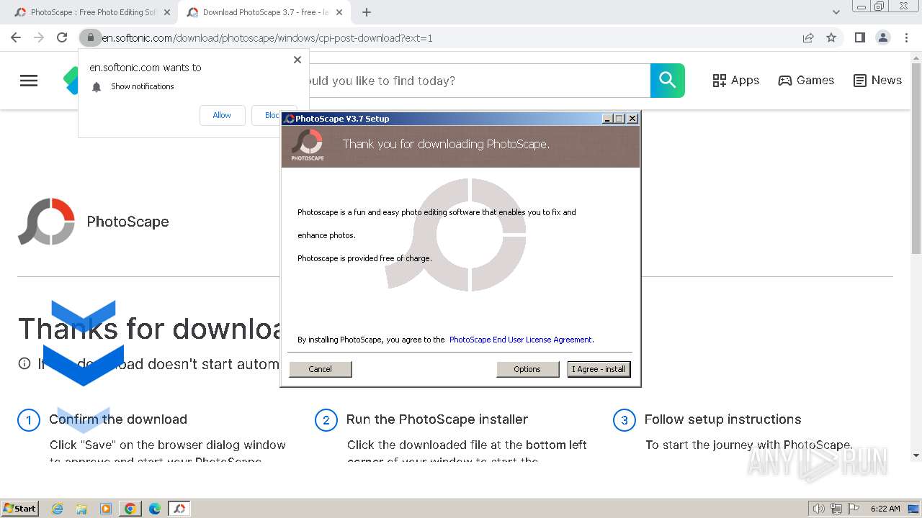Screen dimensions: 922x518
Task: Close the PhotoScape Free Photo Editing tab
Action: click(x=167, y=12)
